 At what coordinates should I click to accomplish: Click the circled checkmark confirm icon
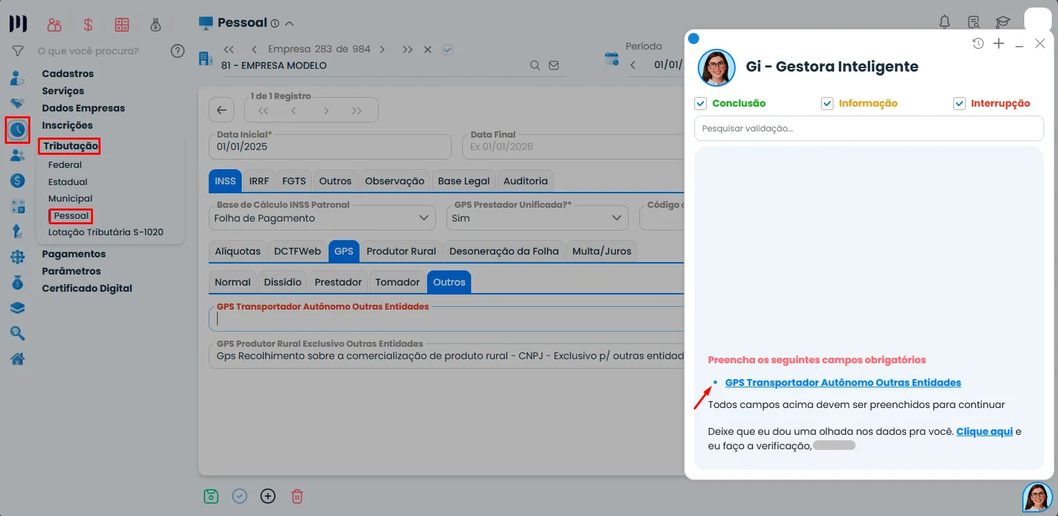tap(240, 496)
